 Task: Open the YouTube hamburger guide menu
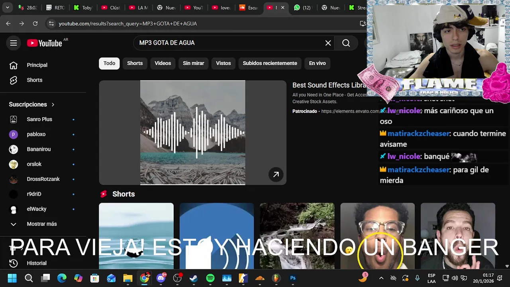(14, 43)
